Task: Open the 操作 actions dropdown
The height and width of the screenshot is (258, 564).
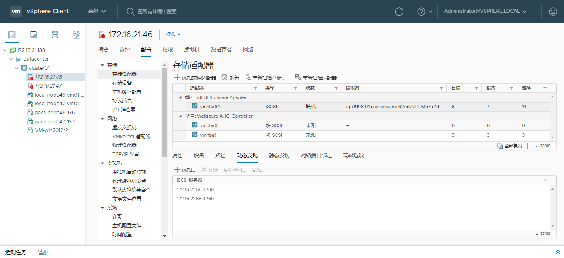Action: (173, 34)
